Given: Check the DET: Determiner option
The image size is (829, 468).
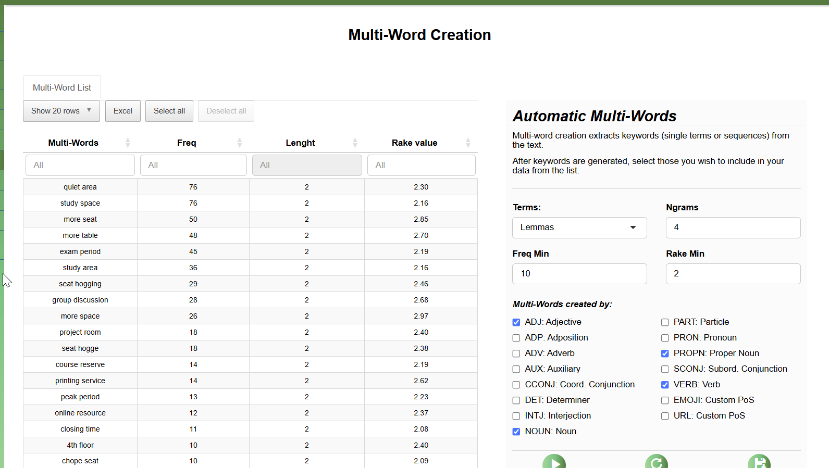Looking at the screenshot, I should (x=516, y=400).
